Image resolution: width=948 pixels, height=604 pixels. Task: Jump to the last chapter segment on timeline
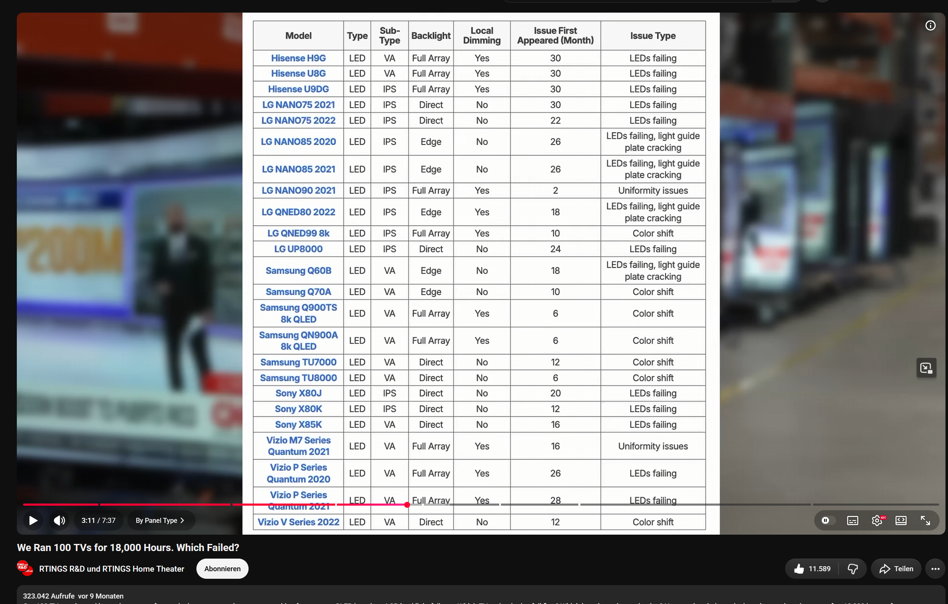coord(876,504)
